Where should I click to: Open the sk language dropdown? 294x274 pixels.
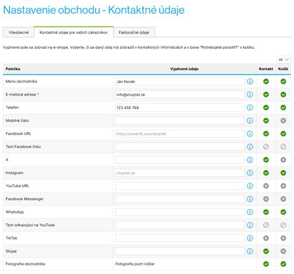(283, 60)
